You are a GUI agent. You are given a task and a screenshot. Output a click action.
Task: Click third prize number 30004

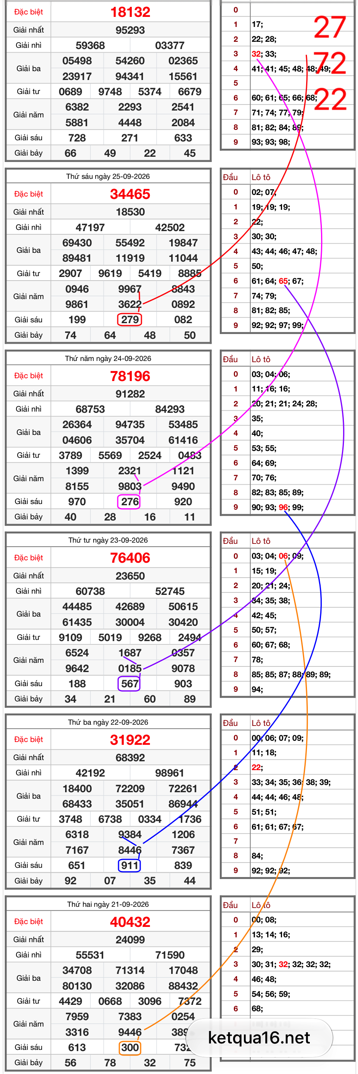pos(130,622)
